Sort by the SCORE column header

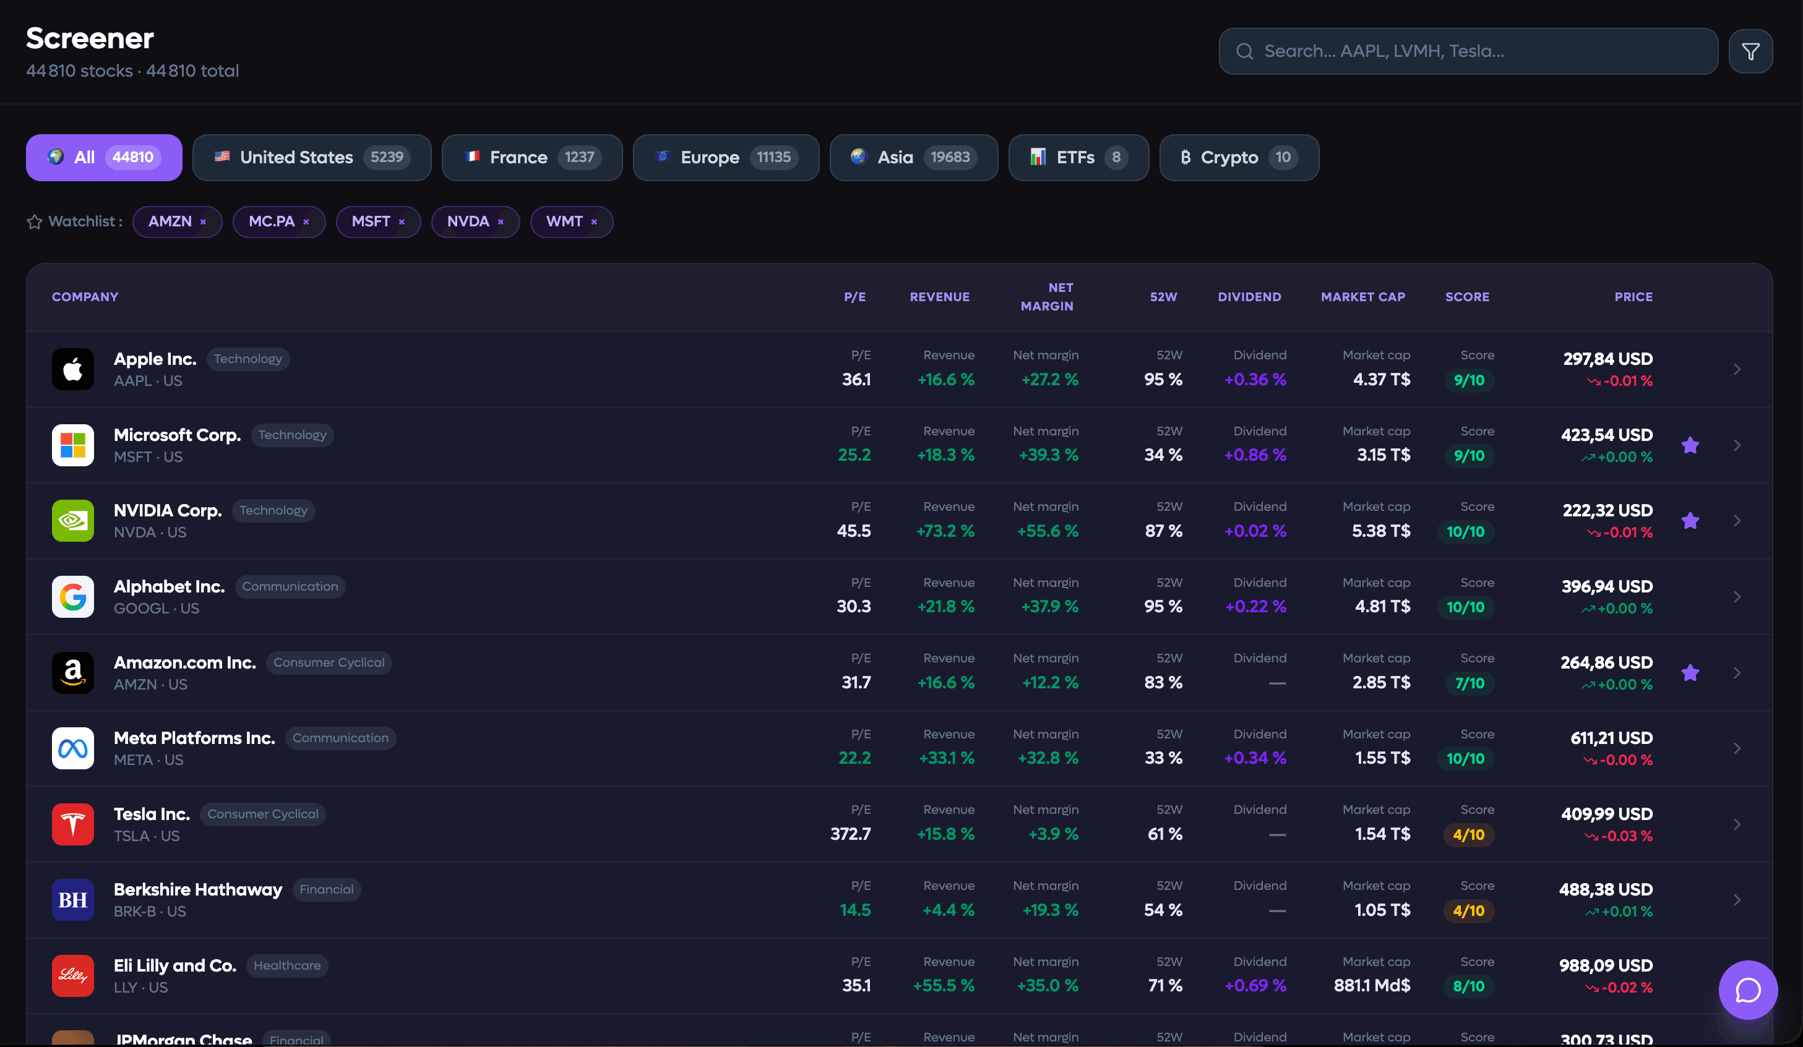1468,297
